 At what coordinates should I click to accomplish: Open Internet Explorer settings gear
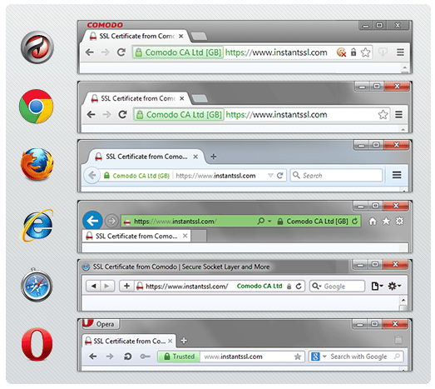pos(399,222)
